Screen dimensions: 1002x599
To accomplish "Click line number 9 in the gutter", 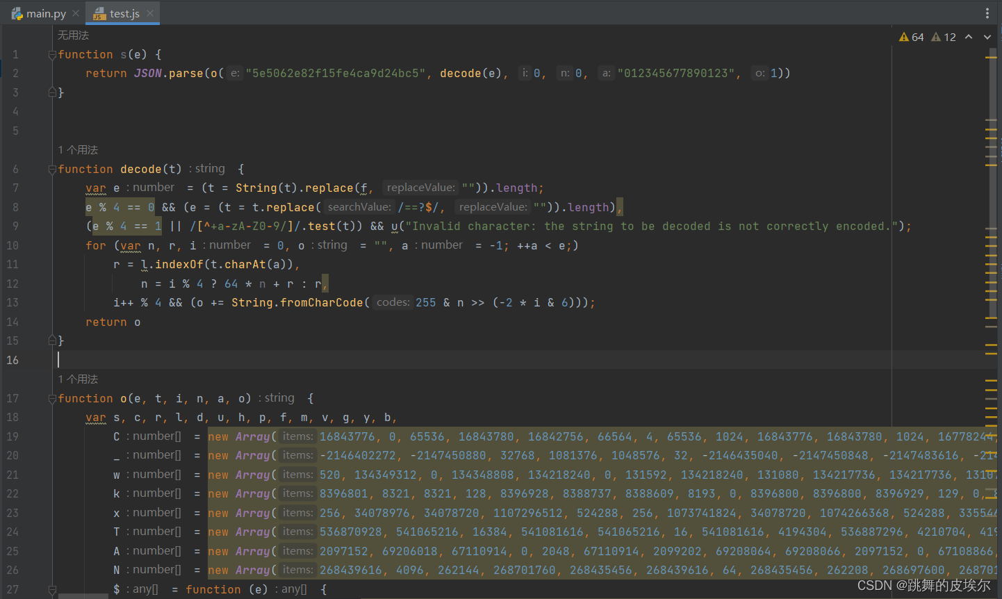I will (x=15, y=226).
